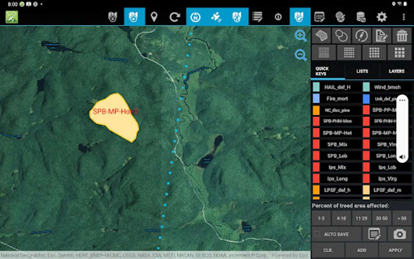Click the color swatch beside Fire_mort

pos(316,99)
